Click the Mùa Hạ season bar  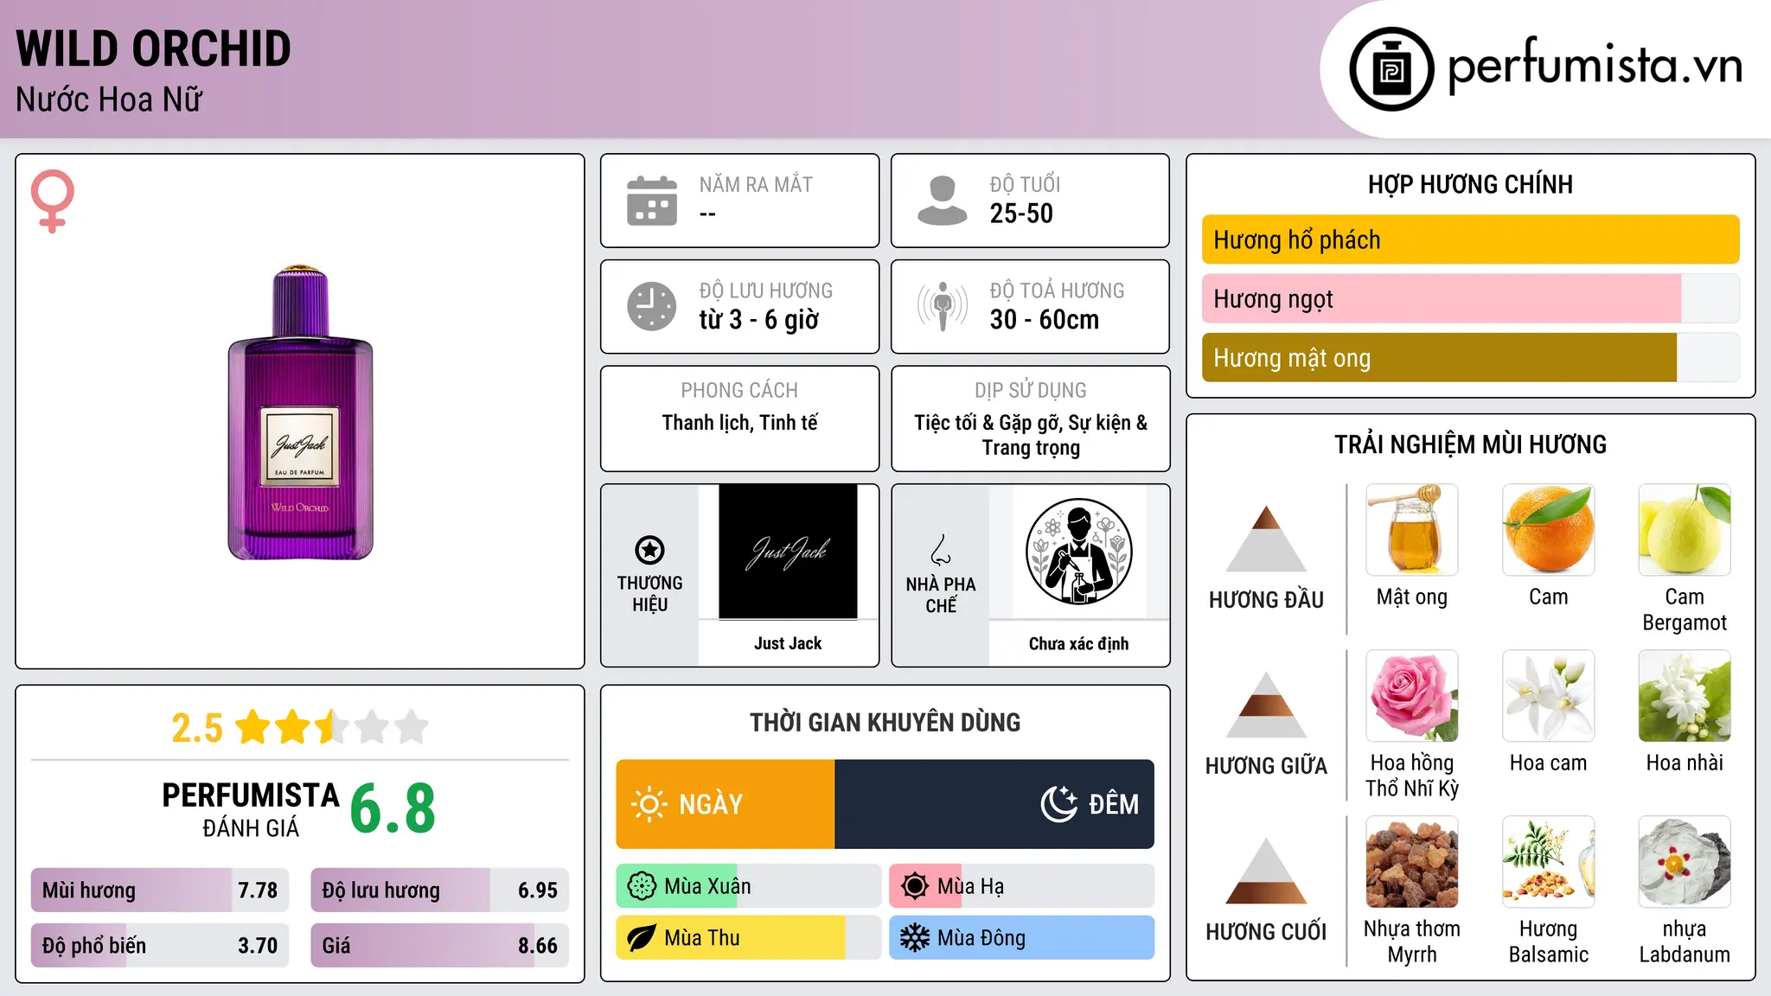(x=1021, y=886)
